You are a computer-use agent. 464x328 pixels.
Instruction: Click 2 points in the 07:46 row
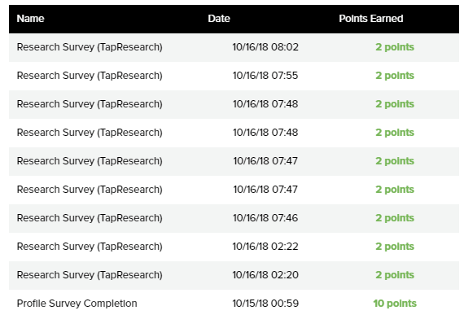(395, 218)
